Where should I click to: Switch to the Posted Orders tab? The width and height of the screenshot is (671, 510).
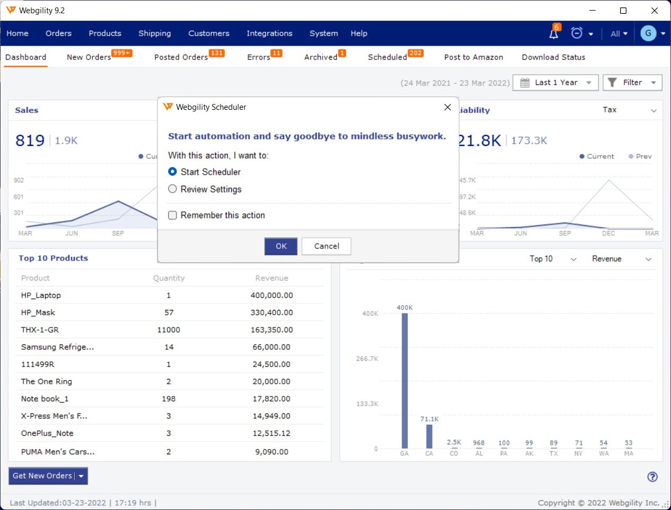coord(181,57)
